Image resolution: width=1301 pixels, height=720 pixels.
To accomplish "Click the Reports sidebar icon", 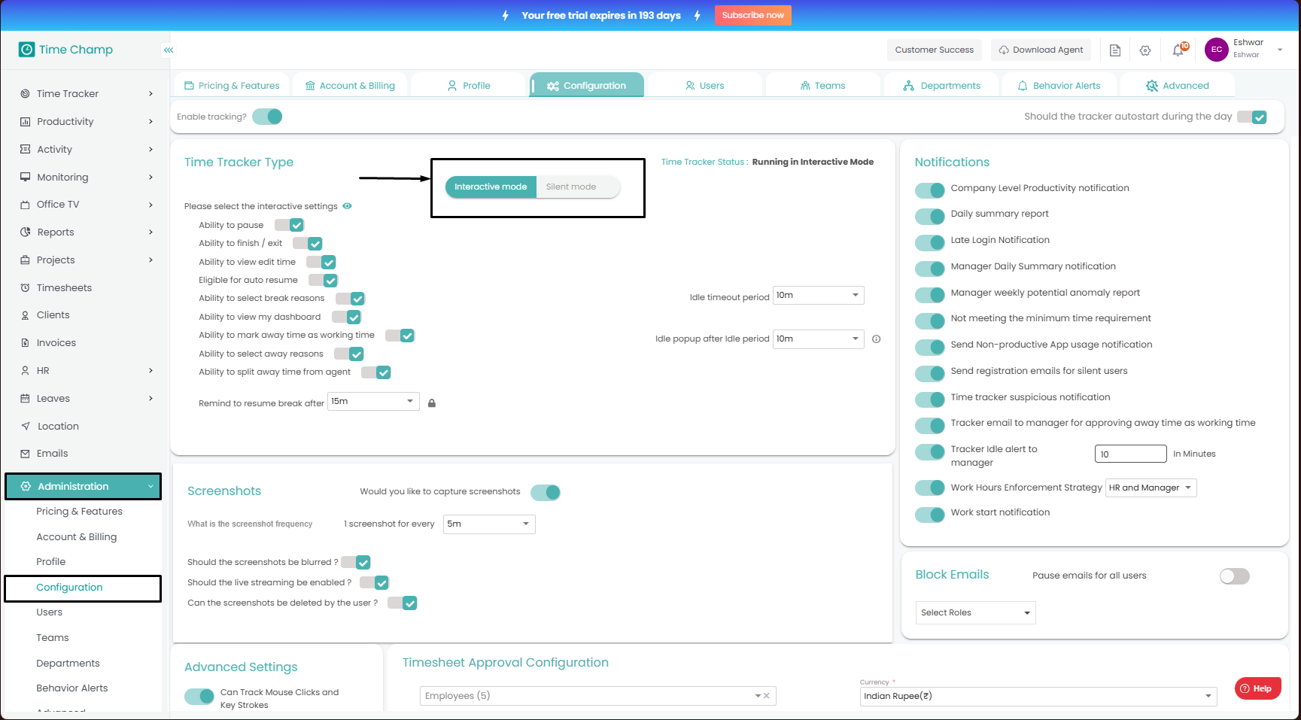I will 26,232.
